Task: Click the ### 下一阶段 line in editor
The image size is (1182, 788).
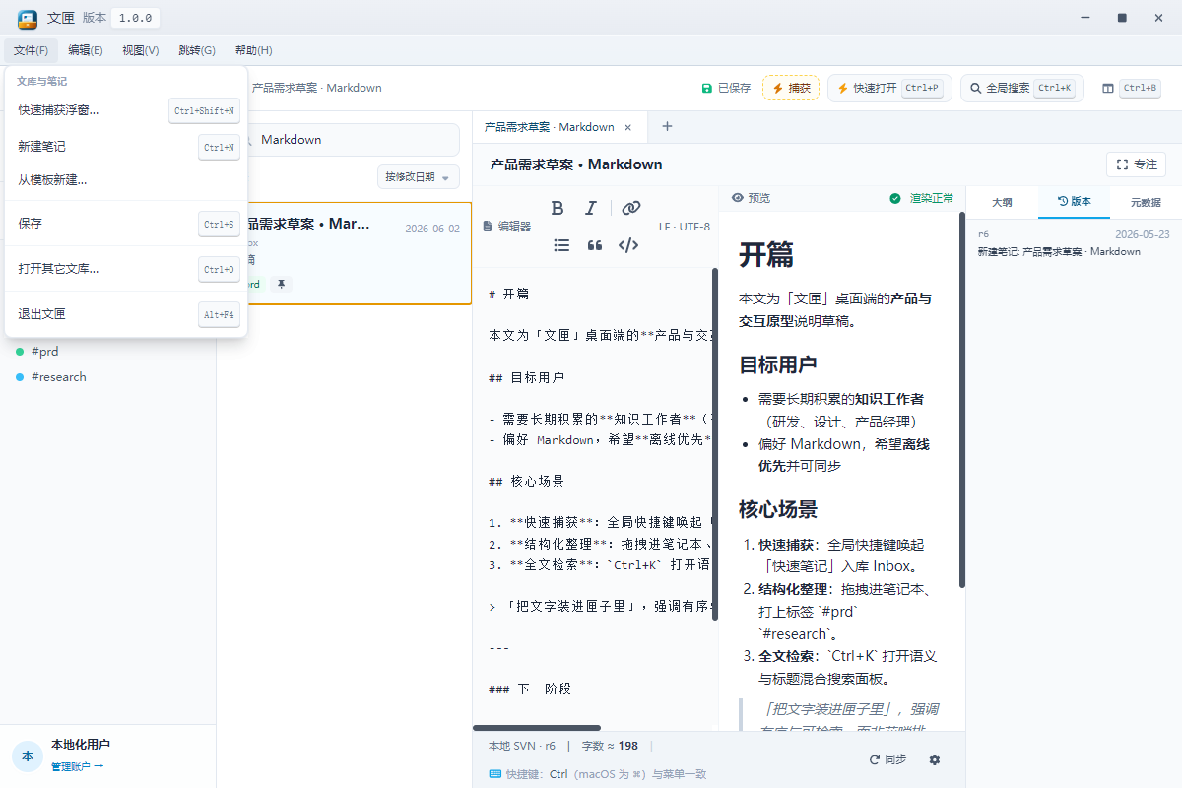Action: [x=530, y=689]
